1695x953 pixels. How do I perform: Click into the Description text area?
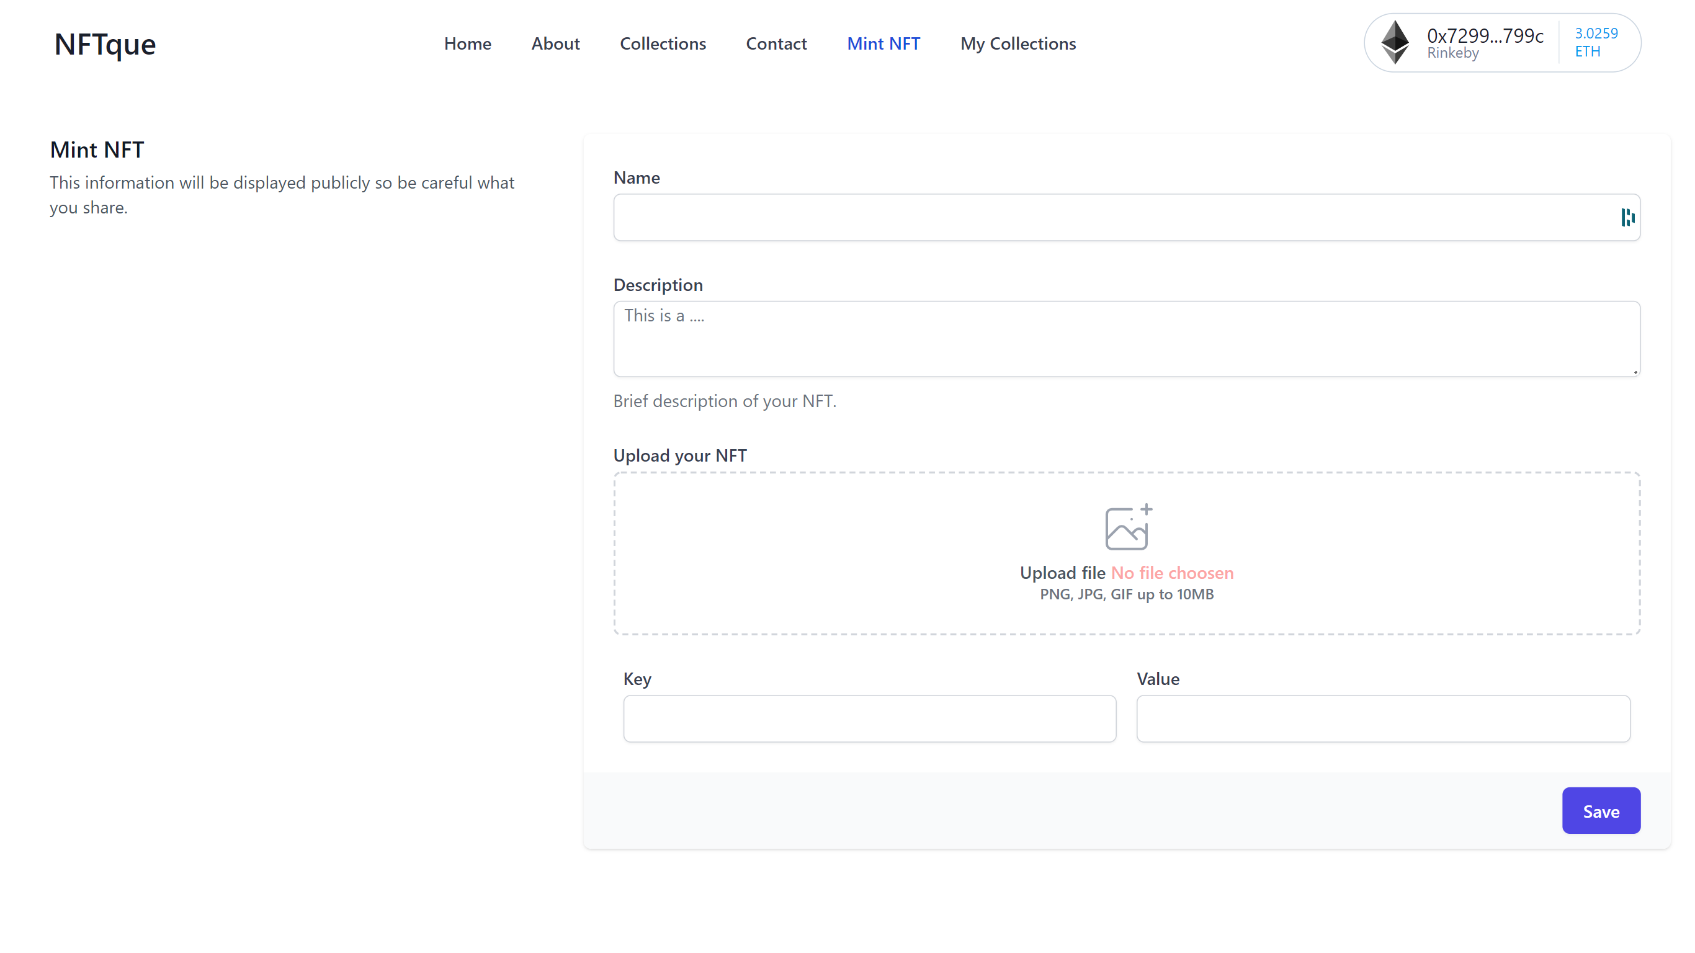coord(1127,339)
